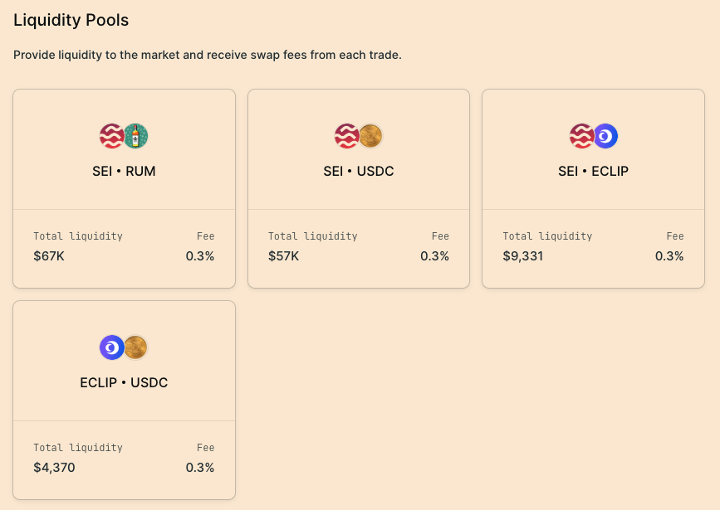720x510 pixels.
Task: Click ECLIP icon in SEI • ECLIP pool
Action: [605, 136]
